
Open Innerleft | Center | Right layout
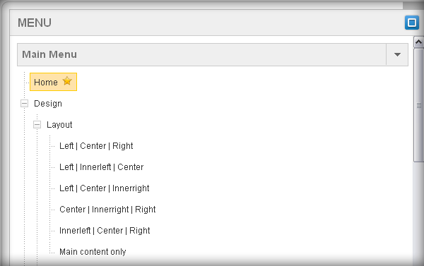coord(105,231)
